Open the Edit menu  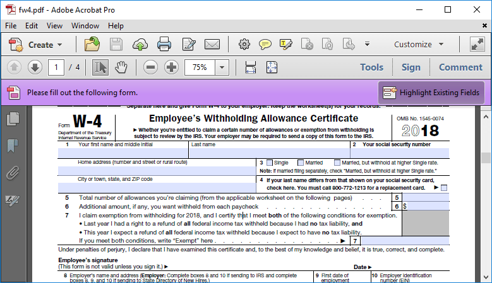32,26
